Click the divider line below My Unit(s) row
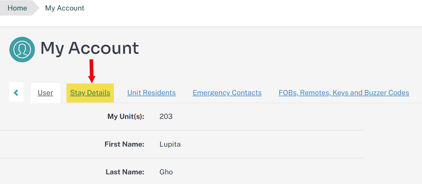422x184 pixels. tap(182, 130)
